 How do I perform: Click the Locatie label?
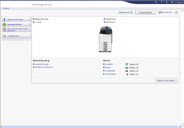coord(38,22)
